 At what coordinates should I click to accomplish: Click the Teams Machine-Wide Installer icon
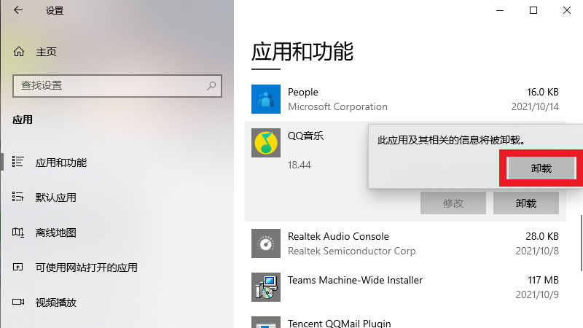265,287
